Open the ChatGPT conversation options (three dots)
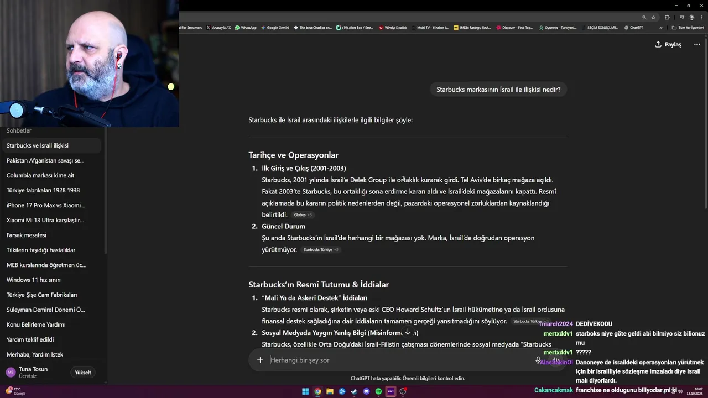Screen dimensions: 708x398 [697, 44]
